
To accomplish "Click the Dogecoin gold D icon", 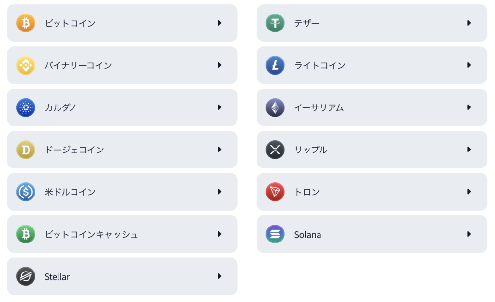I will (26, 150).
